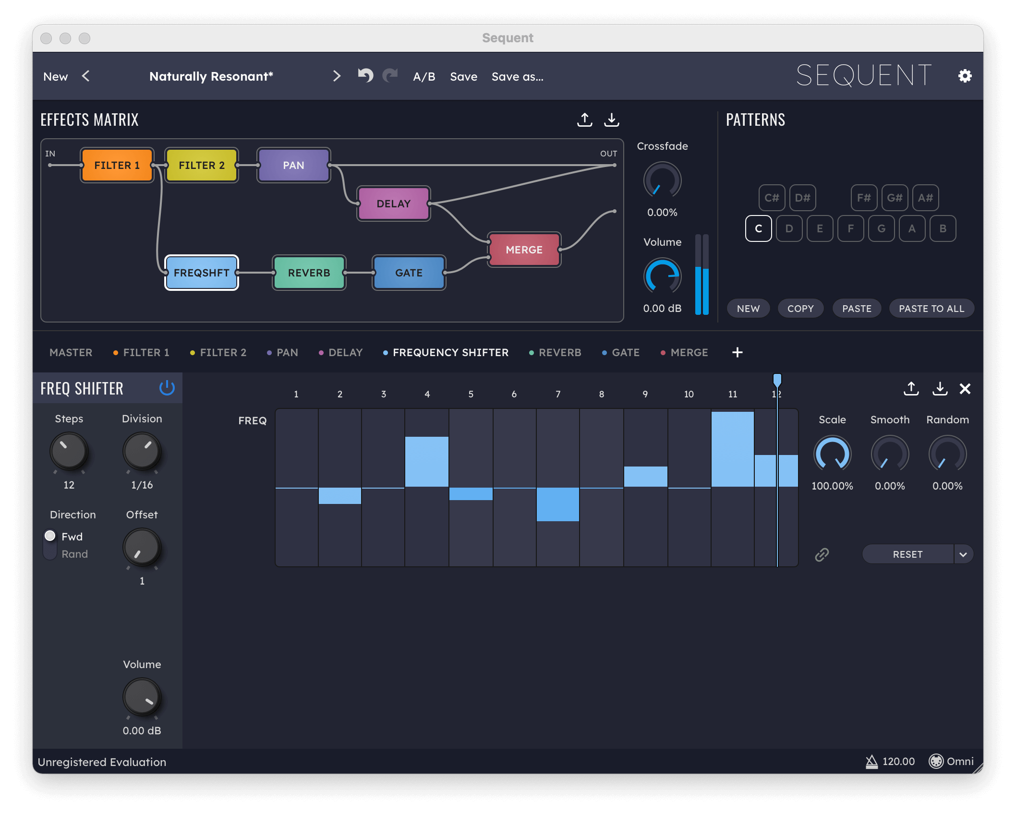This screenshot has width=1016, height=814.
Task: Click the download icon in Effects Matrix
Action: tap(612, 120)
